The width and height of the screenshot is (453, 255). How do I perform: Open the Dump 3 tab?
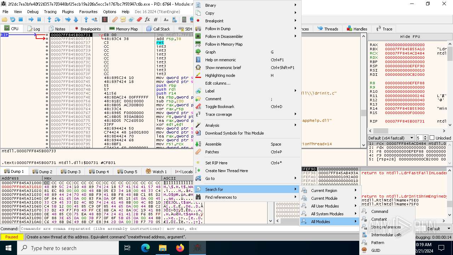pos(71,171)
